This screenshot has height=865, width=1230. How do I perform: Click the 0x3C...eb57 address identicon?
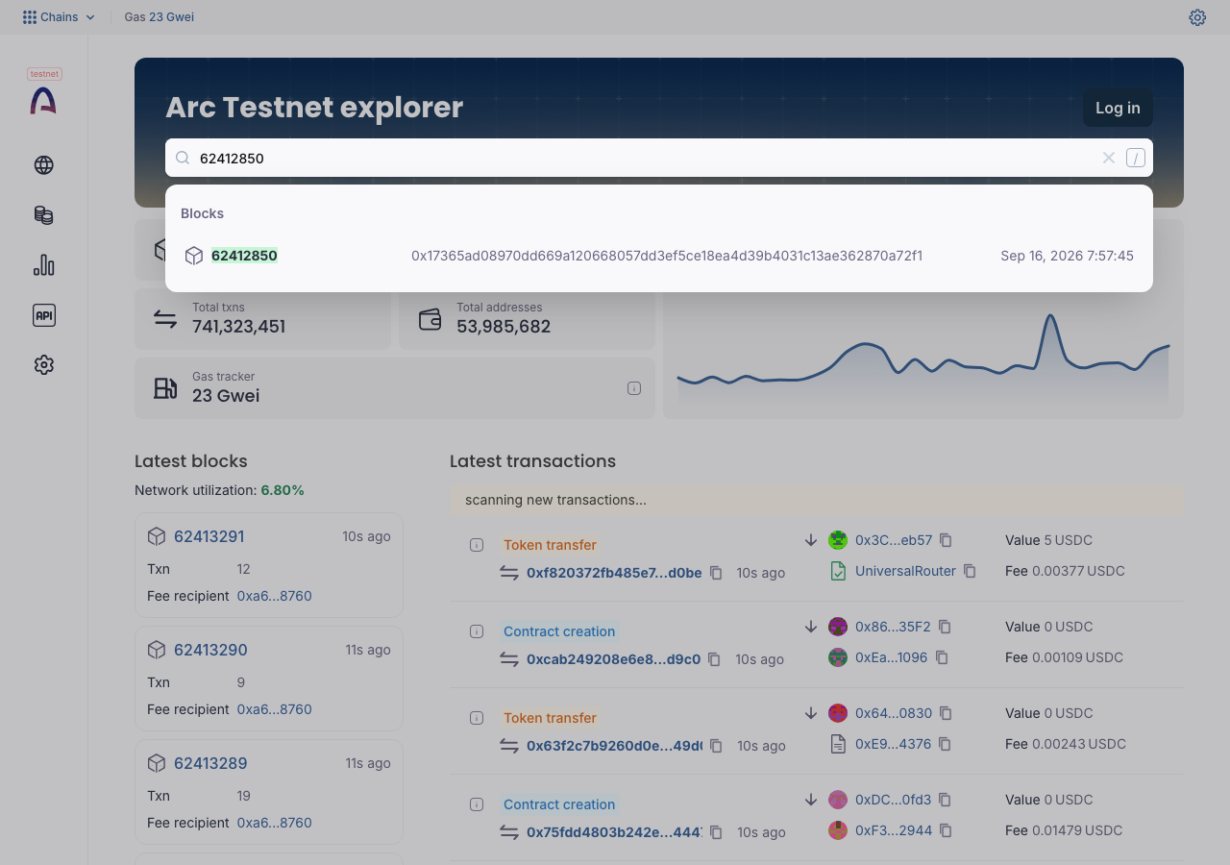tap(838, 540)
